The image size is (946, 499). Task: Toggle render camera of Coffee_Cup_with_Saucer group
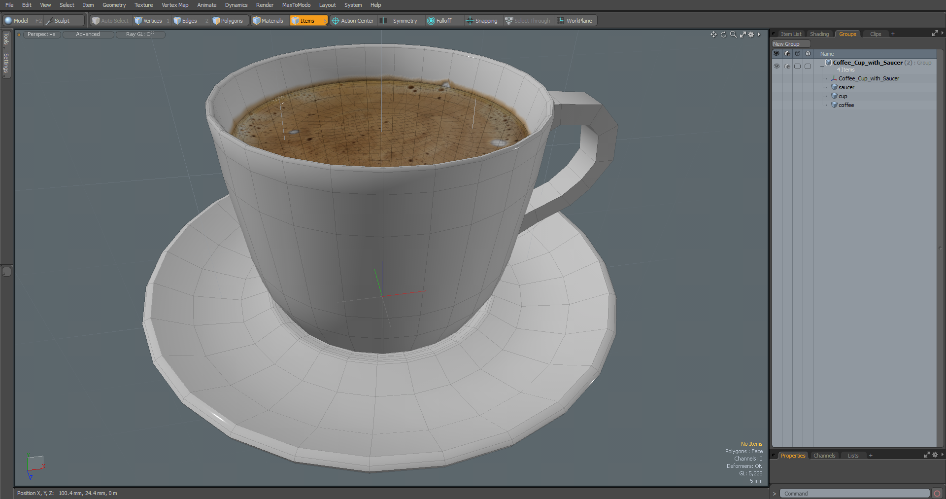(x=787, y=66)
